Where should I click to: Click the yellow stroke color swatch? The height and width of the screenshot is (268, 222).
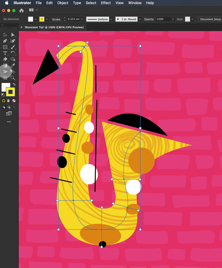click(x=42, y=19)
